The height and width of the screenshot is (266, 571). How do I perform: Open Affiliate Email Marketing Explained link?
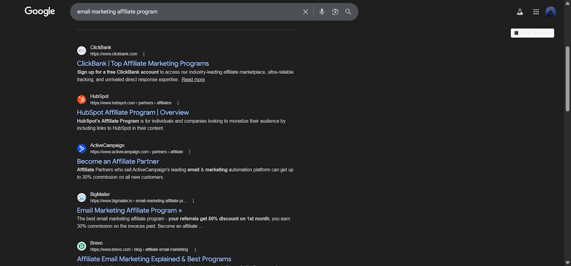[x=154, y=259]
